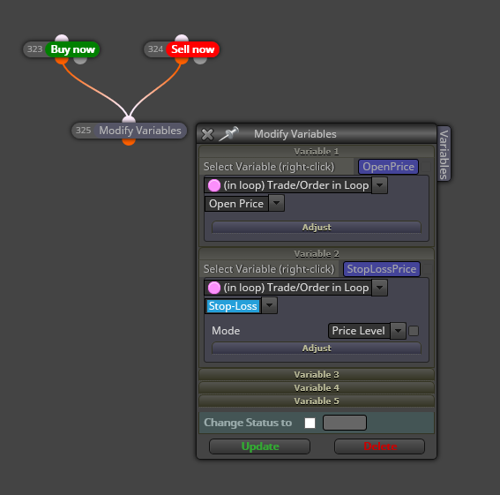This screenshot has height=495, width=500.
Task: Open the vertical Variables side tab
Action: click(x=444, y=154)
